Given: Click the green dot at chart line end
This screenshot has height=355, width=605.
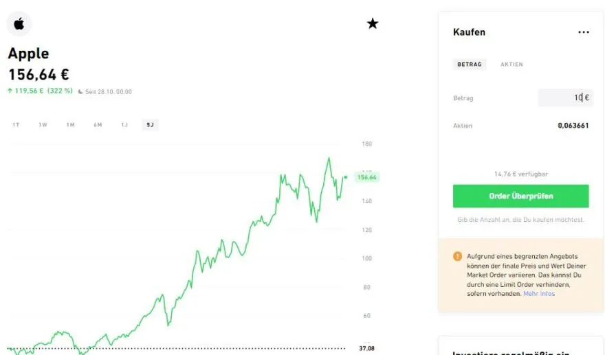Looking at the screenshot, I should (345, 176).
